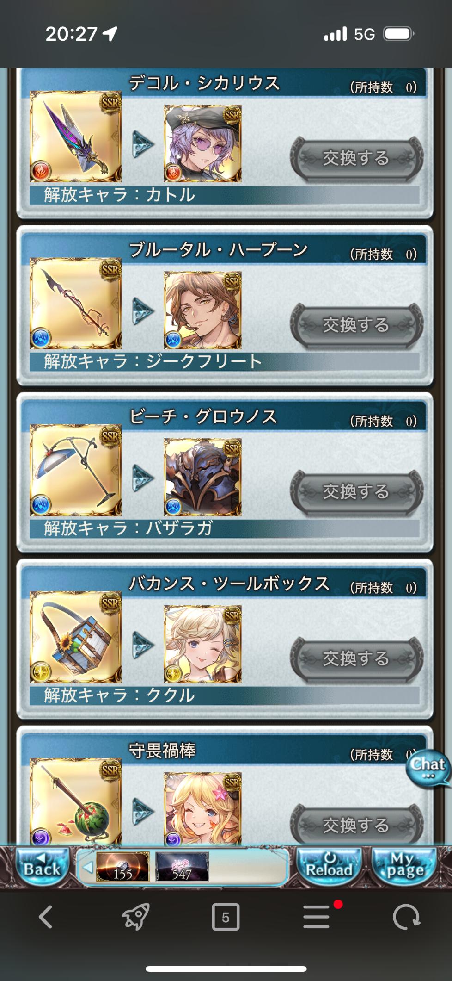Reload the game page

[x=329, y=866]
